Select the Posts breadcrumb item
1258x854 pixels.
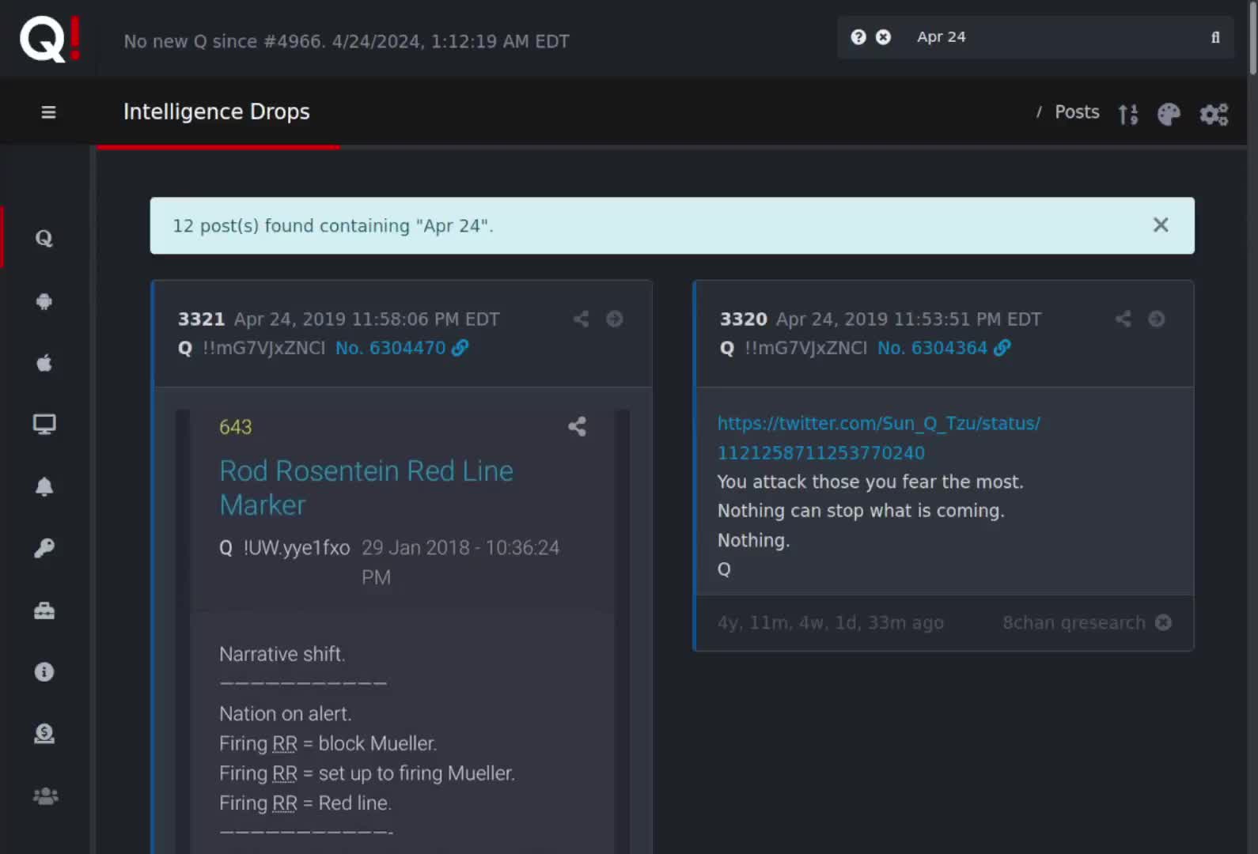tap(1077, 112)
